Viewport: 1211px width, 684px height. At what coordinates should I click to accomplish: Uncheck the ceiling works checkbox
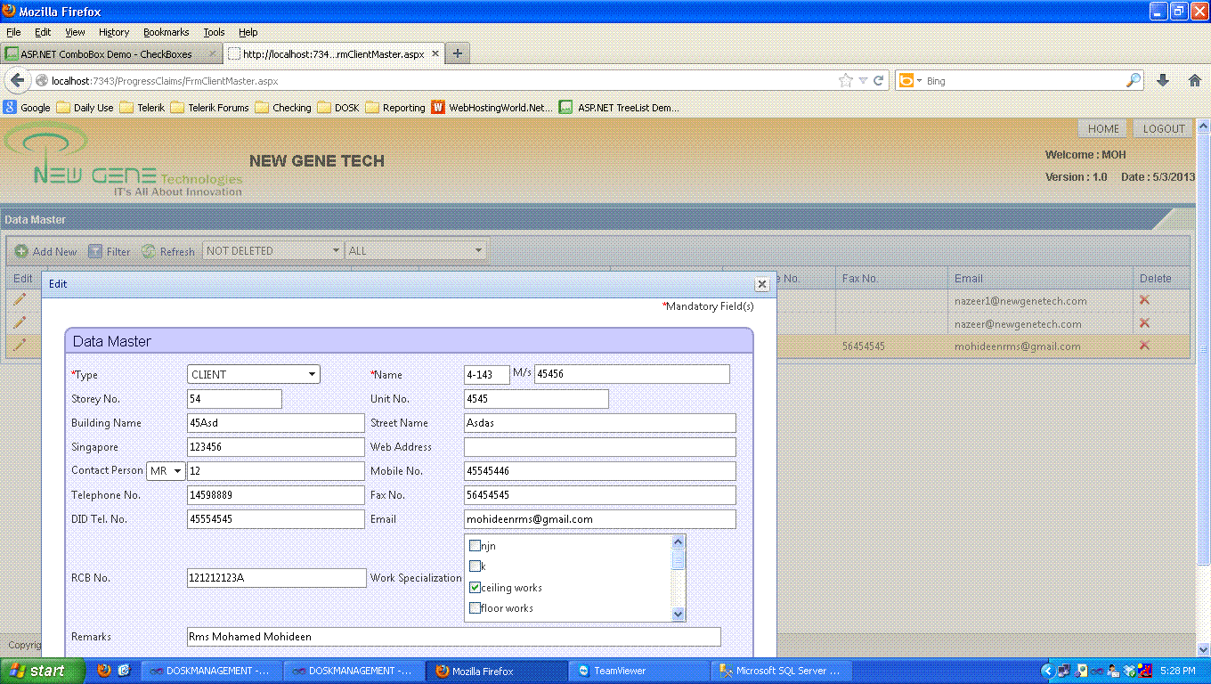click(475, 588)
